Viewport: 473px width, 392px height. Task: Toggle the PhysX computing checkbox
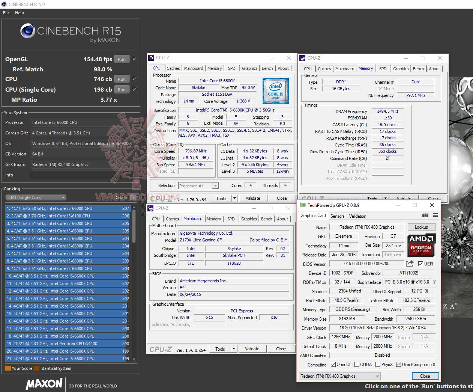pos(378,365)
